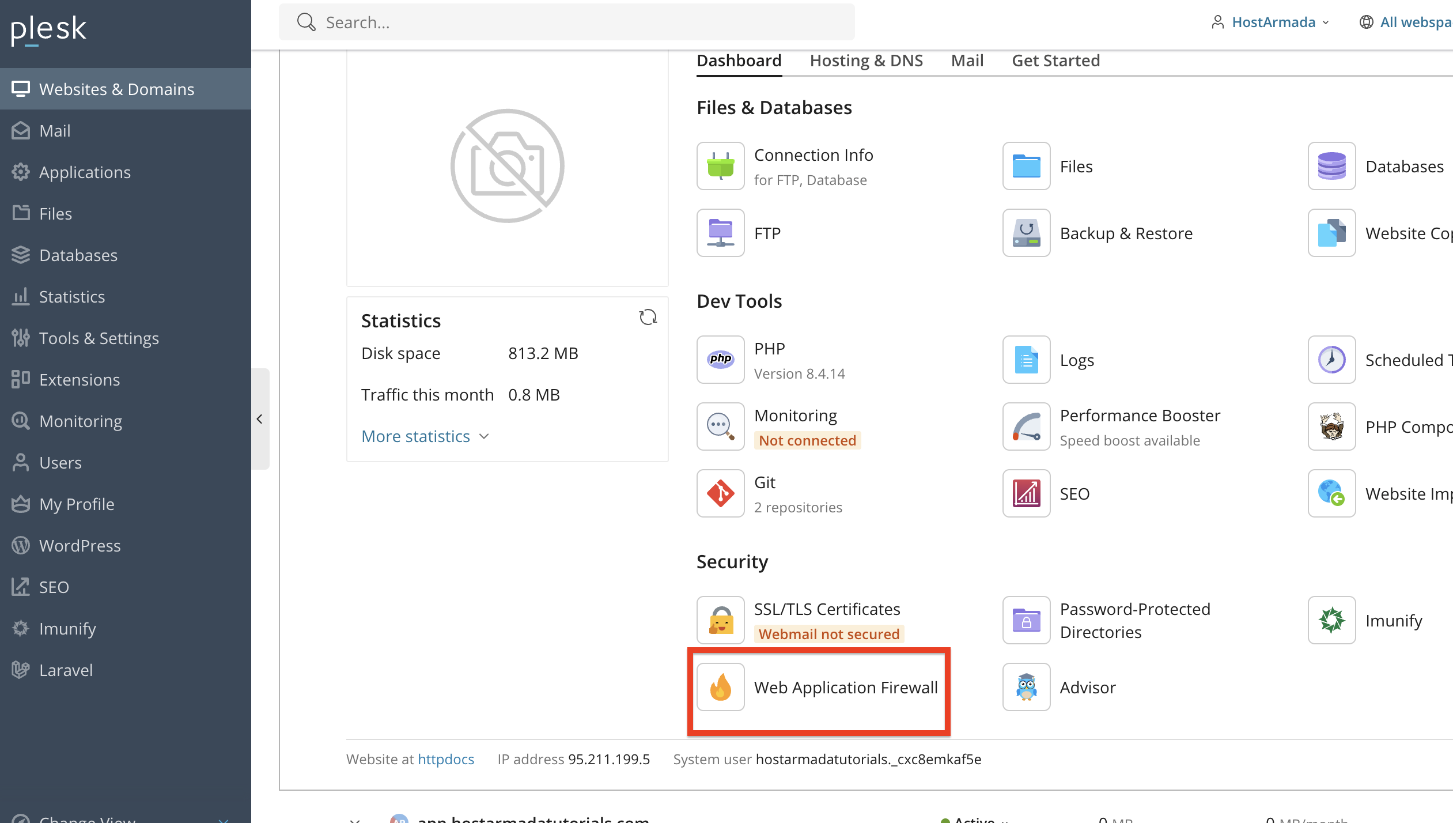The image size is (1453, 823).
Task: Open the Imunify security icon
Action: pos(1331,620)
